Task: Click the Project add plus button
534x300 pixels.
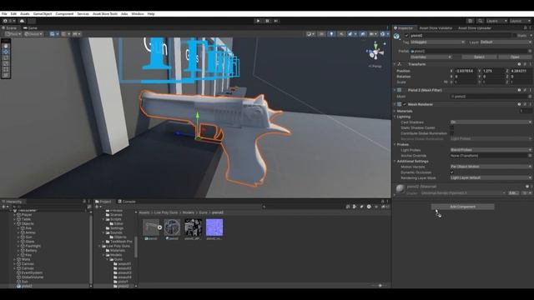Action: (98, 207)
